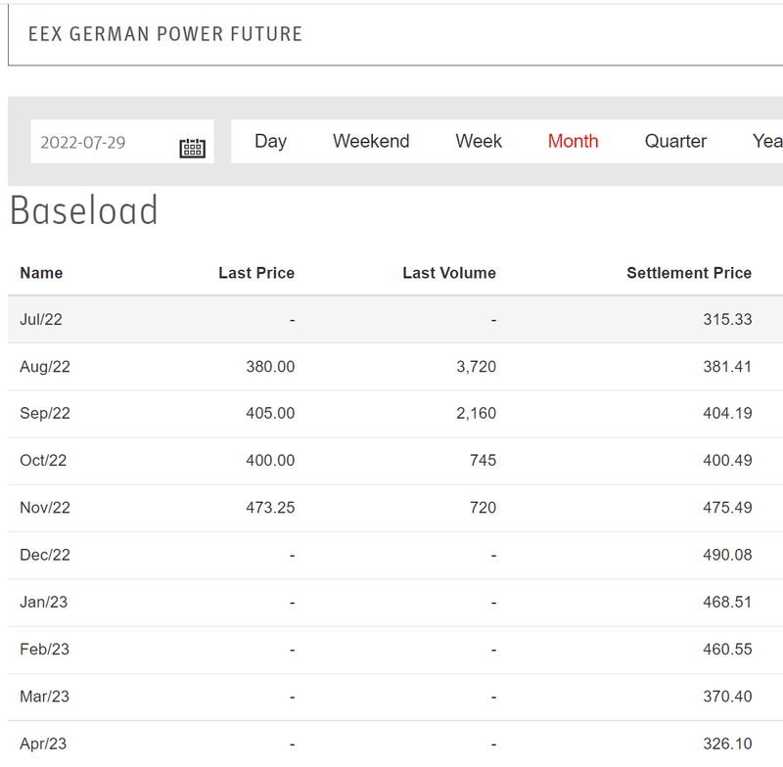Select the Month tab
The width and height of the screenshot is (783, 767).
[x=573, y=141]
